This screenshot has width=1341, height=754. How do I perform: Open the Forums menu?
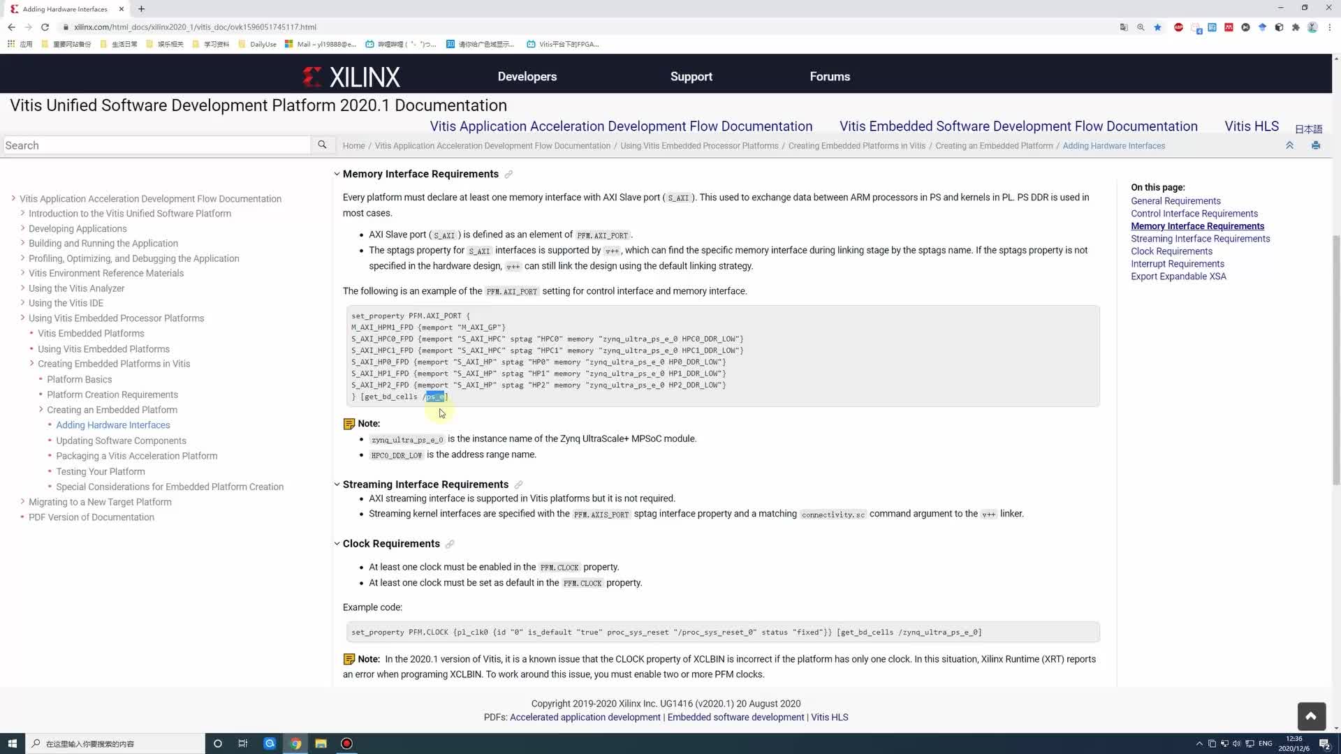(x=830, y=77)
